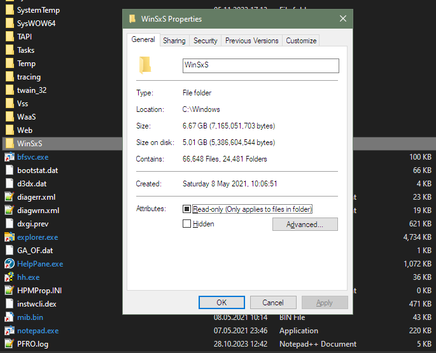The width and height of the screenshot is (436, 353).
Task: Click the GA_OF.dat file icon
Action: tap(10, 250)
